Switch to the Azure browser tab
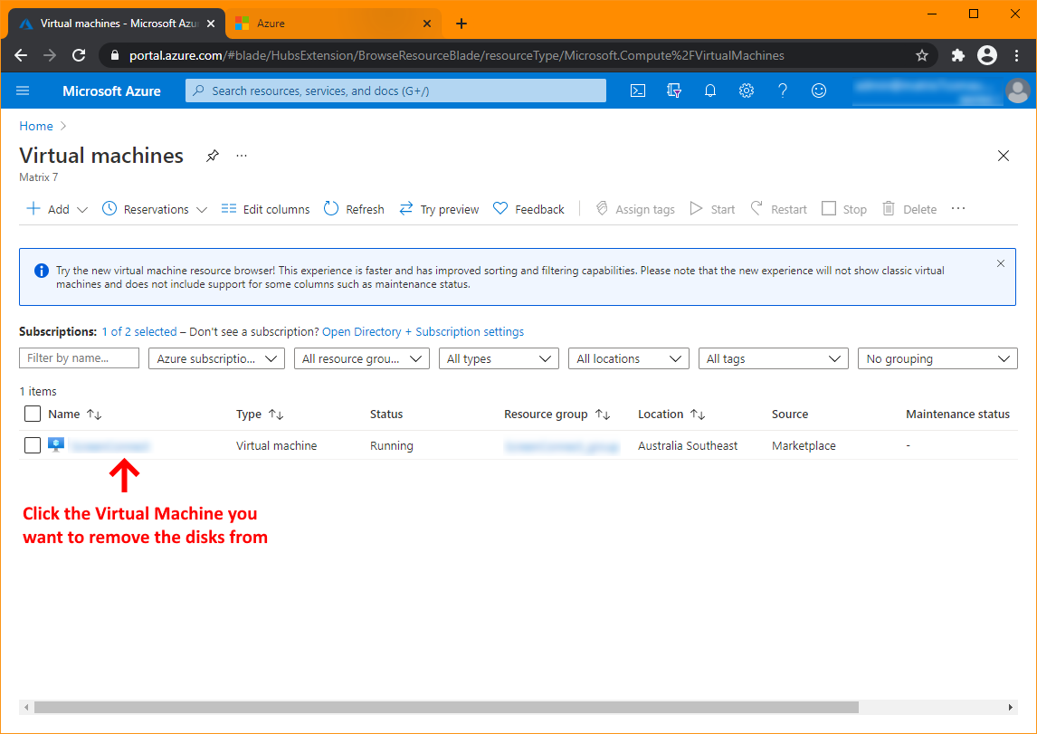The height and width of the screenshot is (734, 1037). [333, 24]
